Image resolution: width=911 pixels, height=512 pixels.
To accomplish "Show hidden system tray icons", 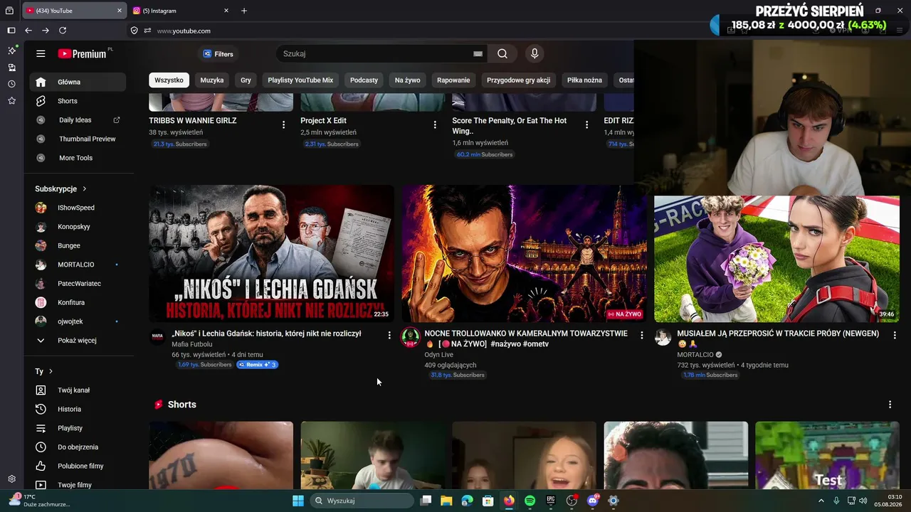I will tap(821, 501).
